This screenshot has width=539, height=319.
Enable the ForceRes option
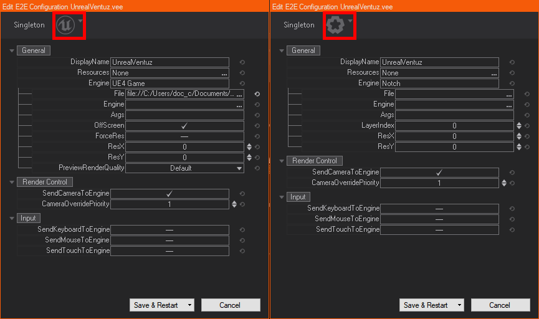pyautogui.click(x=184, y=136)
